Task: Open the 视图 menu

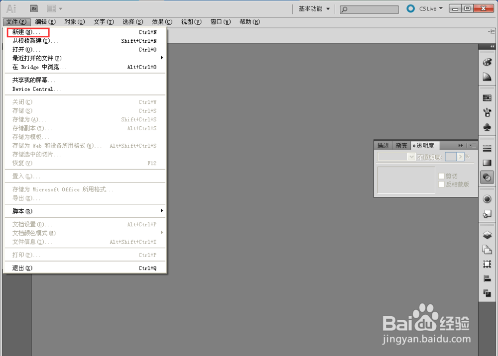Action: 191,22
